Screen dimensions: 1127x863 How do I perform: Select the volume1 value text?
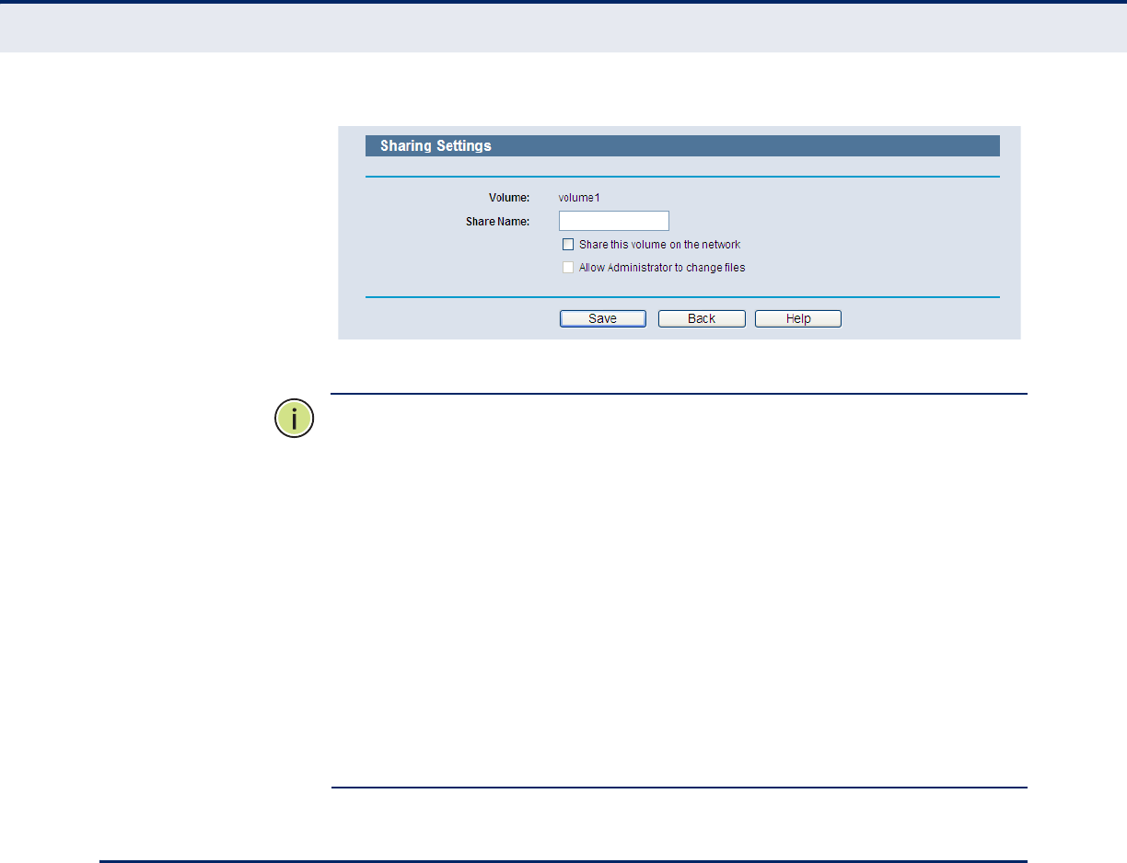(x=579, y=197)
